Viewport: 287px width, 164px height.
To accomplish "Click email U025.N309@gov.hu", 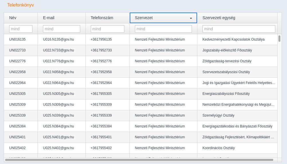I will [58, 105].
